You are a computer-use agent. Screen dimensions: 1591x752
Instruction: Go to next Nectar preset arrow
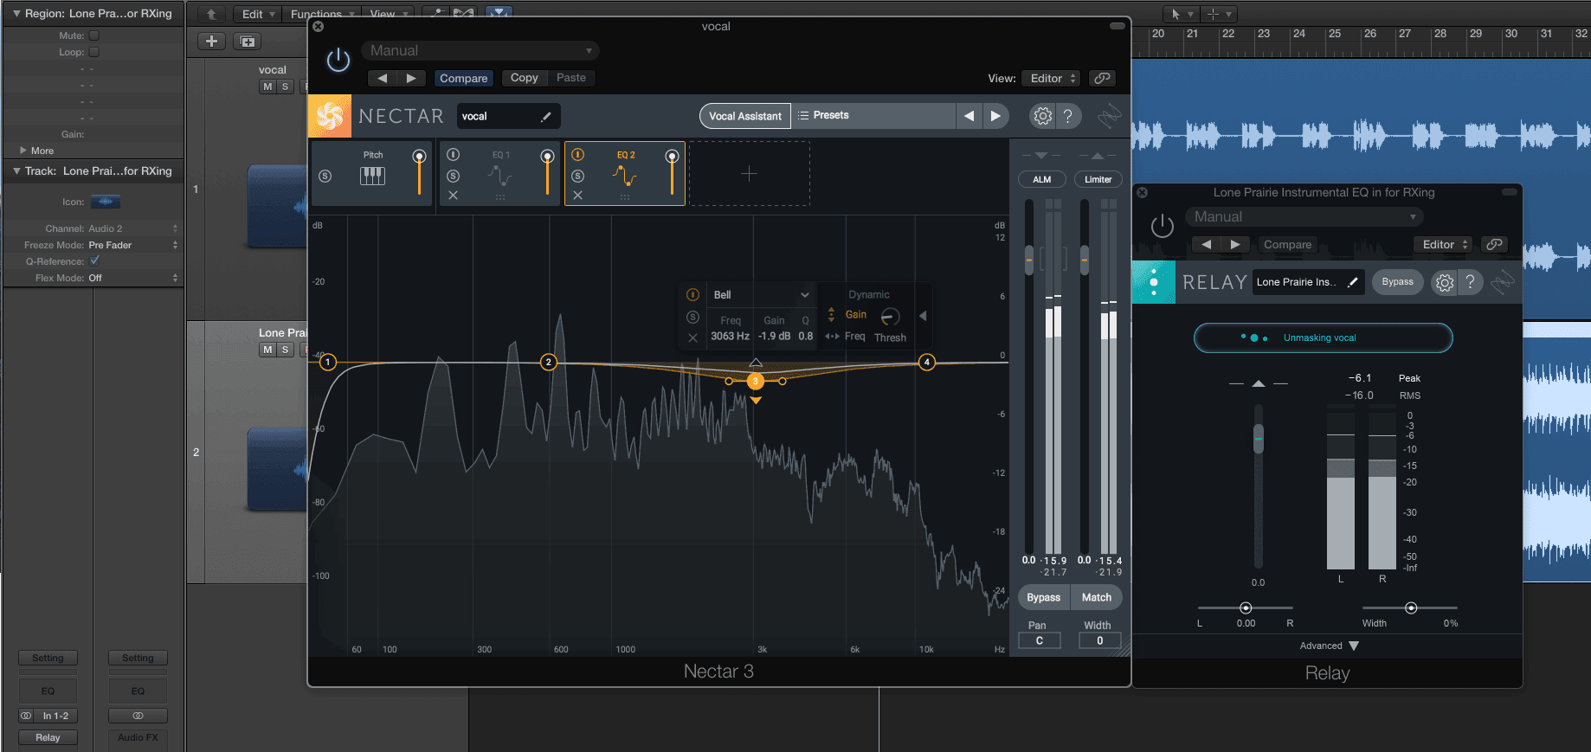pyautogui.click(x=995, y=116)
